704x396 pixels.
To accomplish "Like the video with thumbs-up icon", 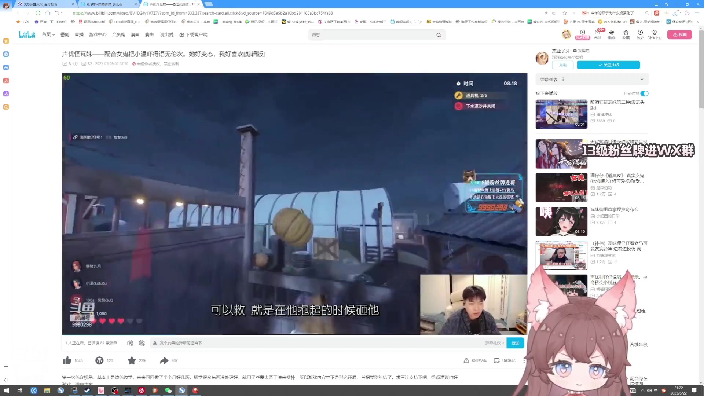I will (67, 360).
